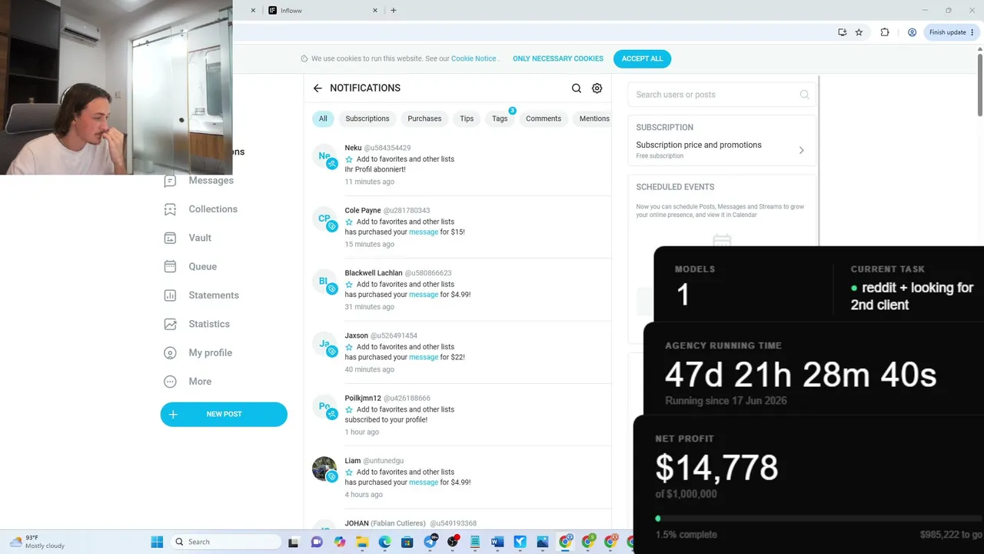Click the star icon in Jaxson's notification

pyautogui.click(x=349, y=347)
